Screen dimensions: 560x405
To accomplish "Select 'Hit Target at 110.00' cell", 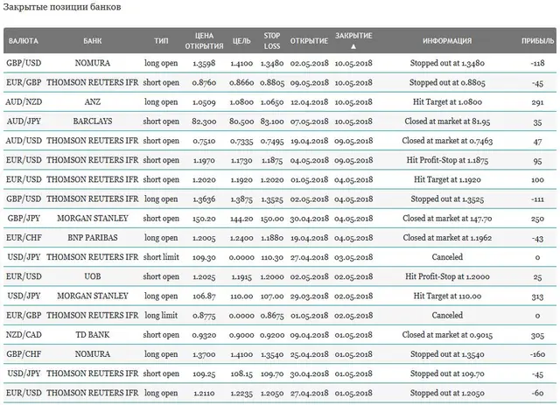I will (447, 296).
